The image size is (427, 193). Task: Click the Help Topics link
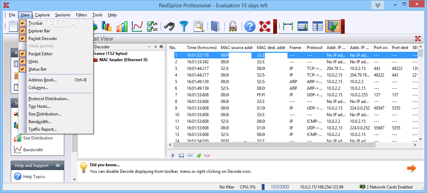click(34, 177)
